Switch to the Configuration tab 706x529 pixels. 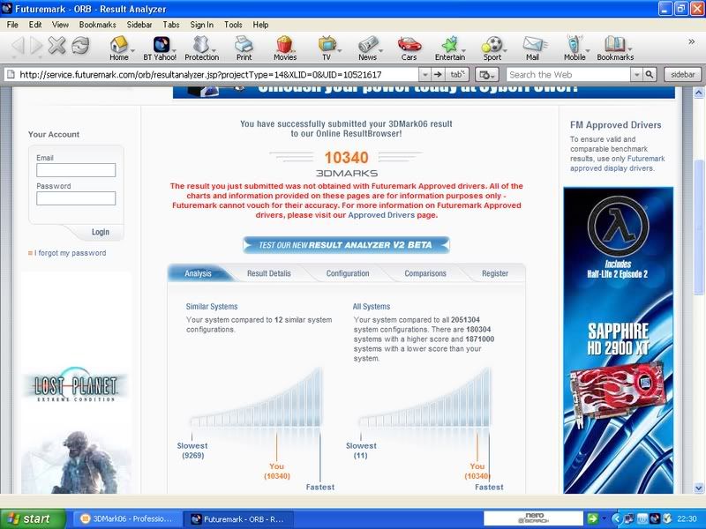[348, 273]
